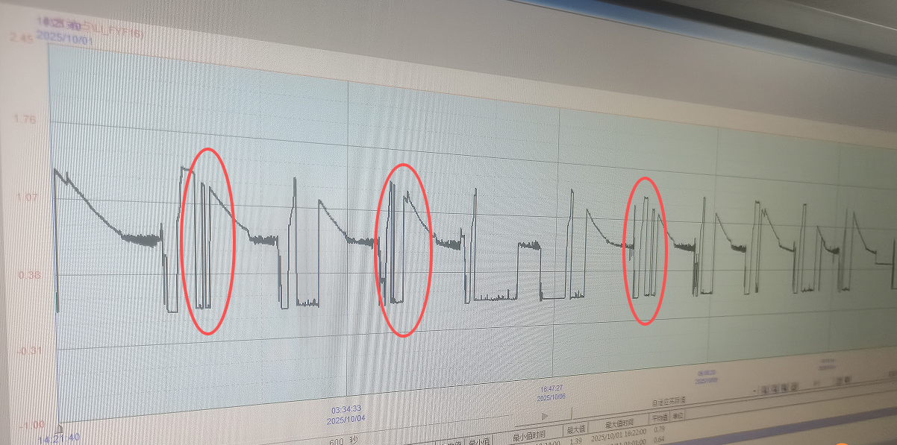This screenshot has height=445, width=897.
Task: Select the 600 秒 interval field
Action: pyautogui.click(x=341, y=441)
